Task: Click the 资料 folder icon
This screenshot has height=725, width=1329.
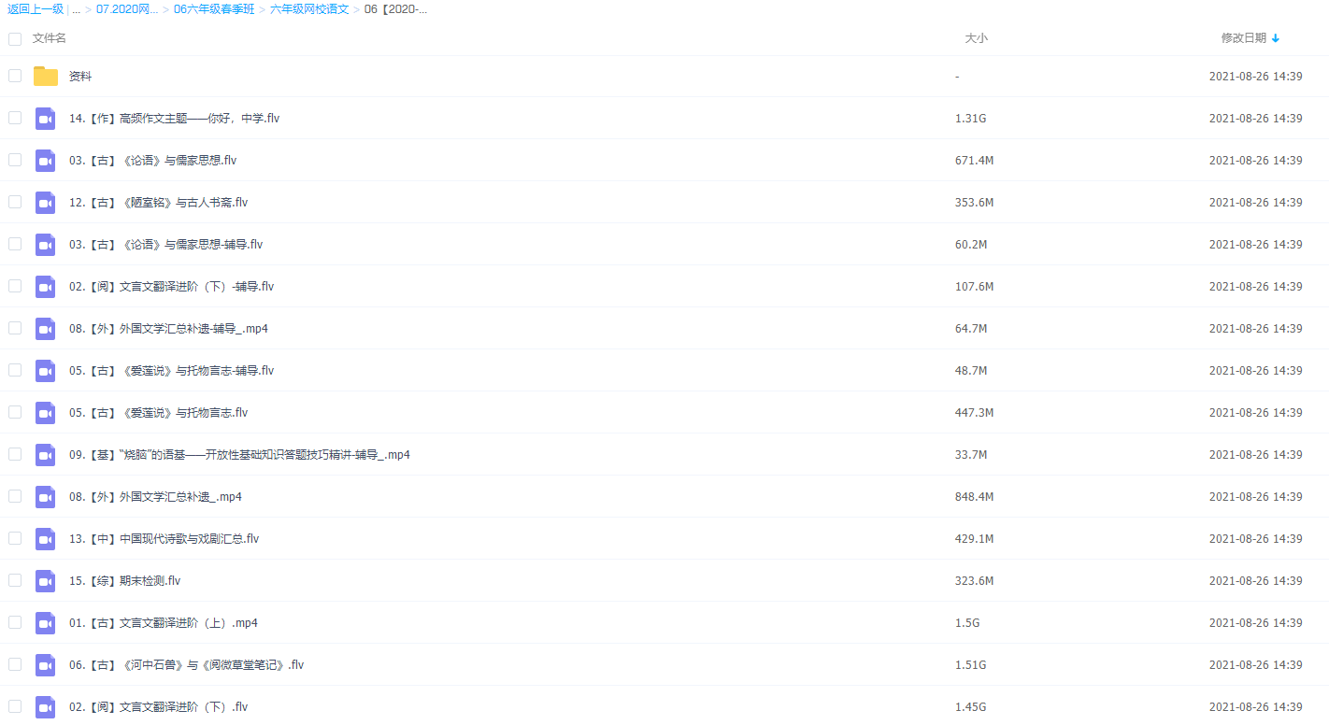Action: [45, 77]
